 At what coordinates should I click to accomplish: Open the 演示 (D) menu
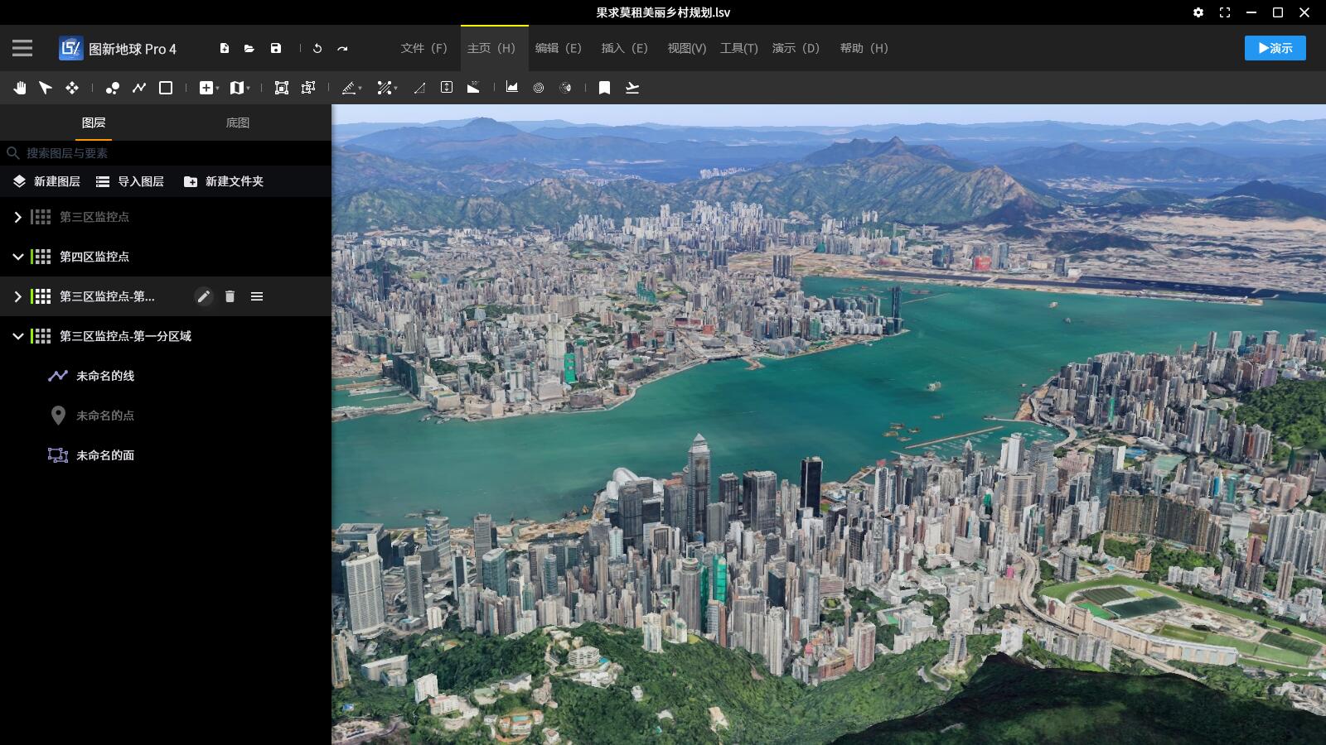click(796, 48)
